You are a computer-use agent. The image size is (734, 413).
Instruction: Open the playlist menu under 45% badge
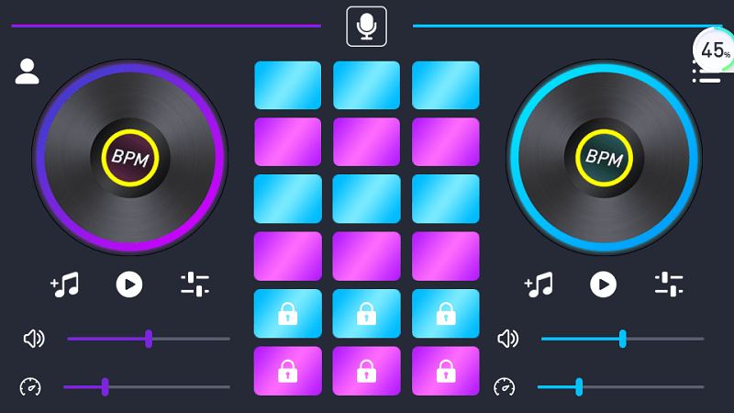(x=706, y=75)
